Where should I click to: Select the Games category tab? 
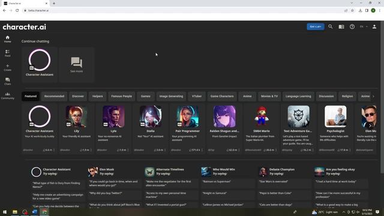click(145, 96)
